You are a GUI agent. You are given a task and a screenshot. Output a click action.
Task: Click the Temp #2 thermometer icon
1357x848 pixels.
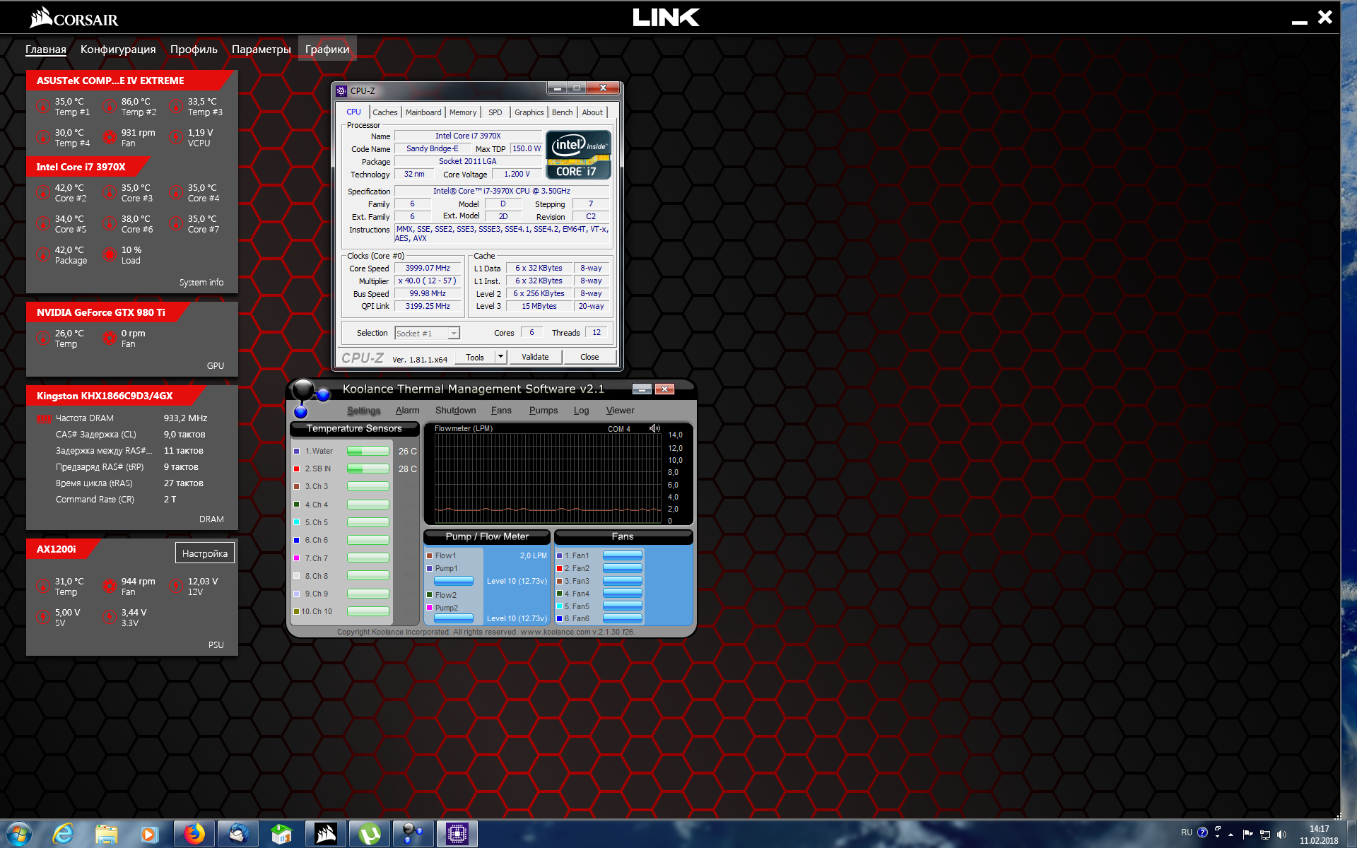coord(110,107)
